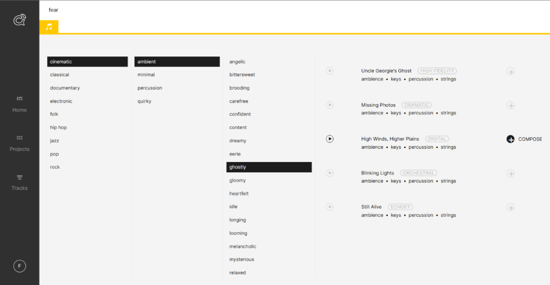
Task: Pick the mysterious mood option
Action: pos(241,260)
